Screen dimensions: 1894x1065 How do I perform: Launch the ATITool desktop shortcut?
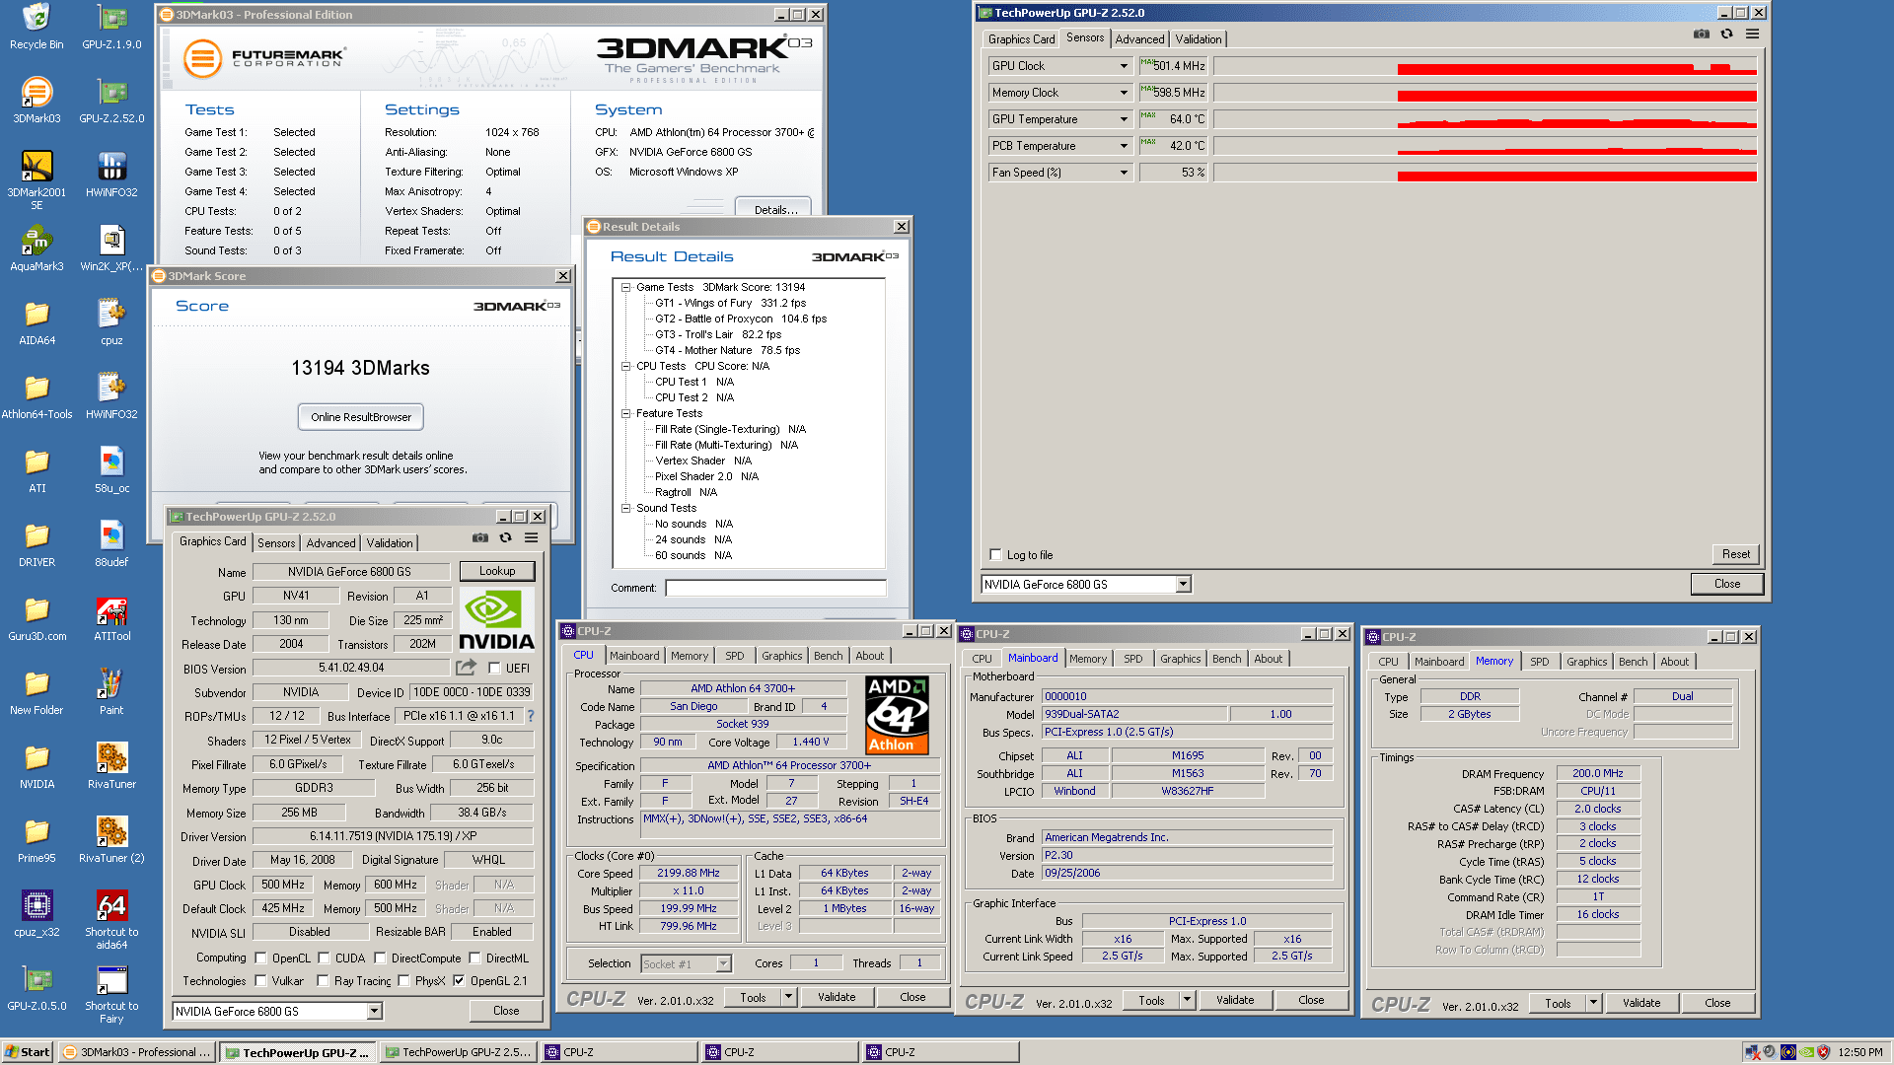(x=111, y=618)
